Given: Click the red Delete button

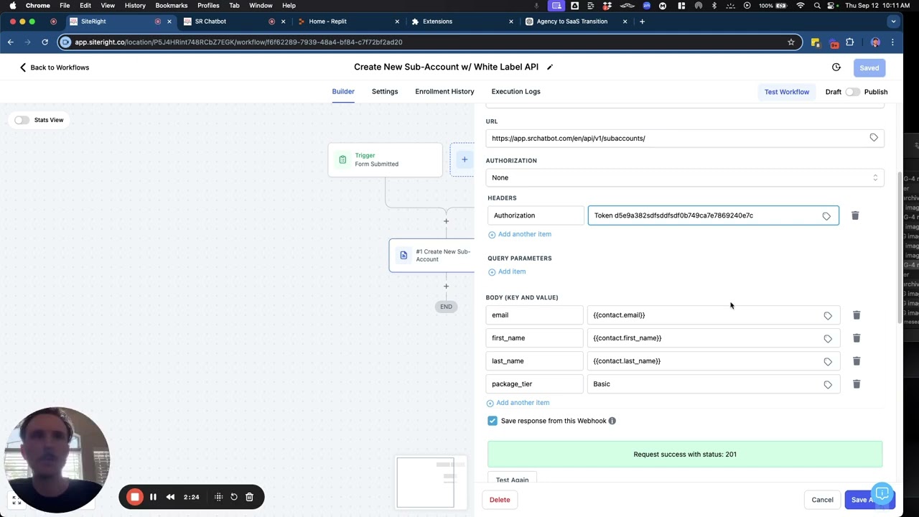Looking at the screenshot, I should click(x=500, y=500).
